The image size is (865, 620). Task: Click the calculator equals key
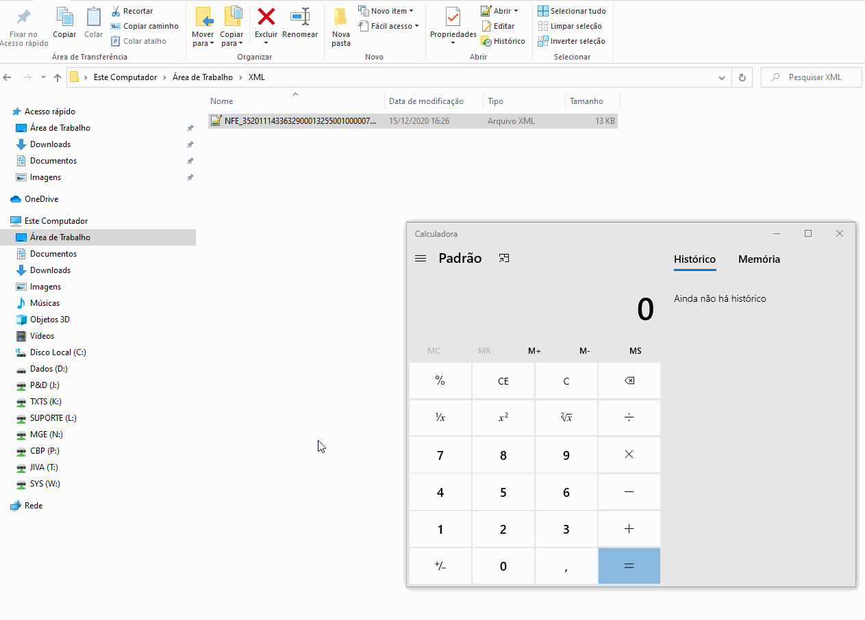pos(629,566)
